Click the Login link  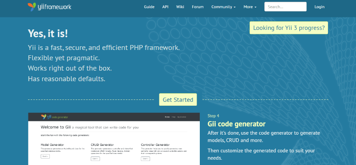click(x=320, y=7)
